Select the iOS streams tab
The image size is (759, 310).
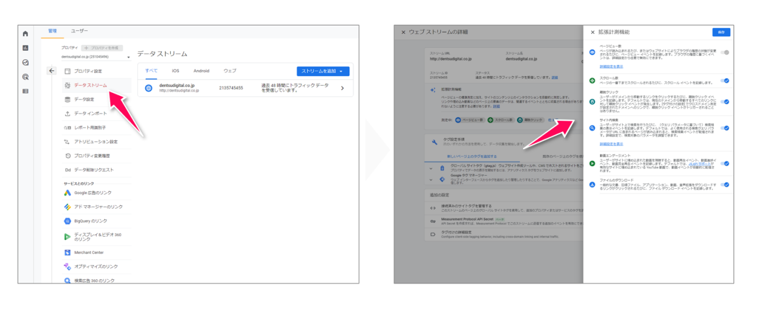(175, 71)
